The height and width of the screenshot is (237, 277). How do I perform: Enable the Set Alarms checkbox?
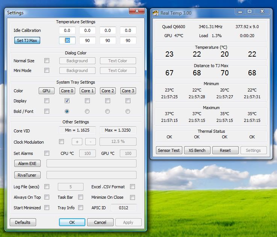point(47,153)
